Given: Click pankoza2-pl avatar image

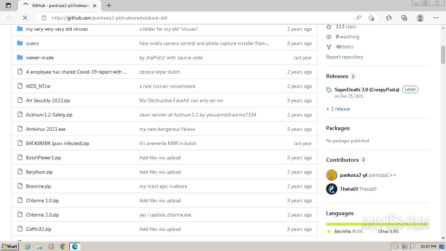Looking at the screenshot, I should 332,175.
